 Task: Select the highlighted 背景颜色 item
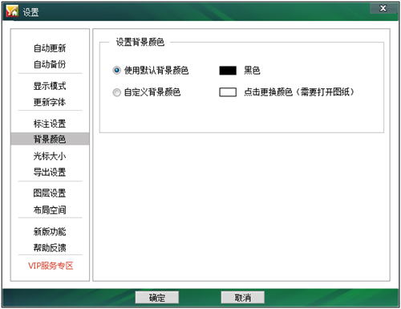click(x=50, y=139)
